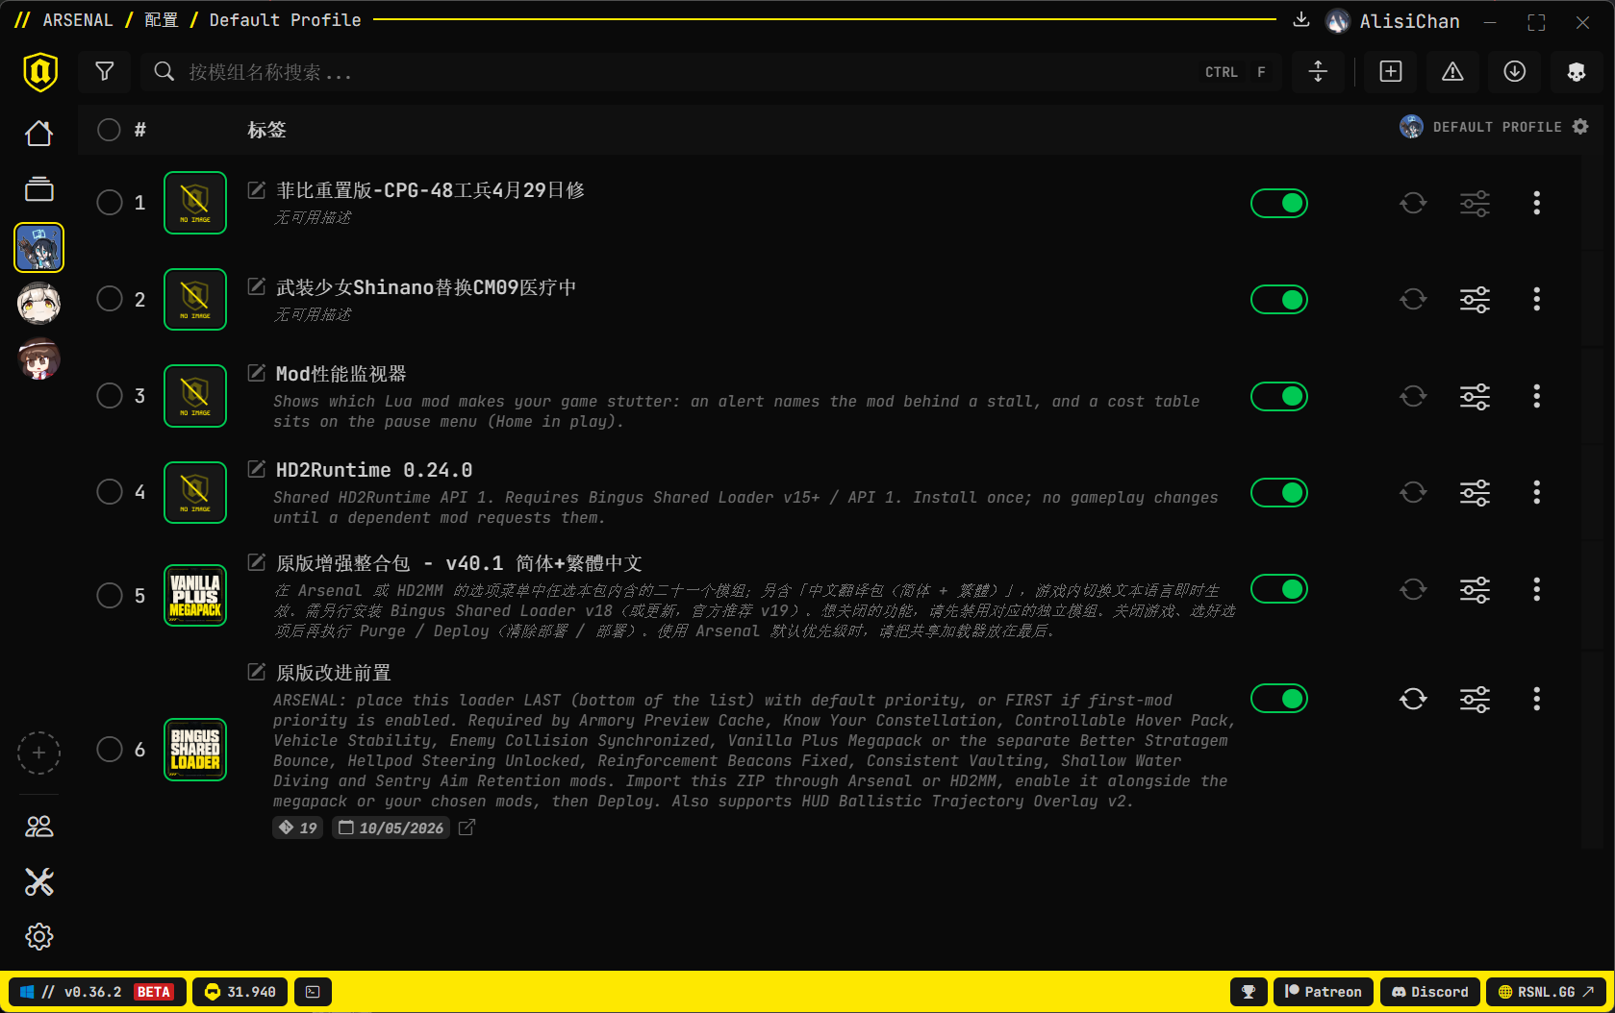Open the settings gear in sidebar

pyautogui.click(x=39, y=937)
